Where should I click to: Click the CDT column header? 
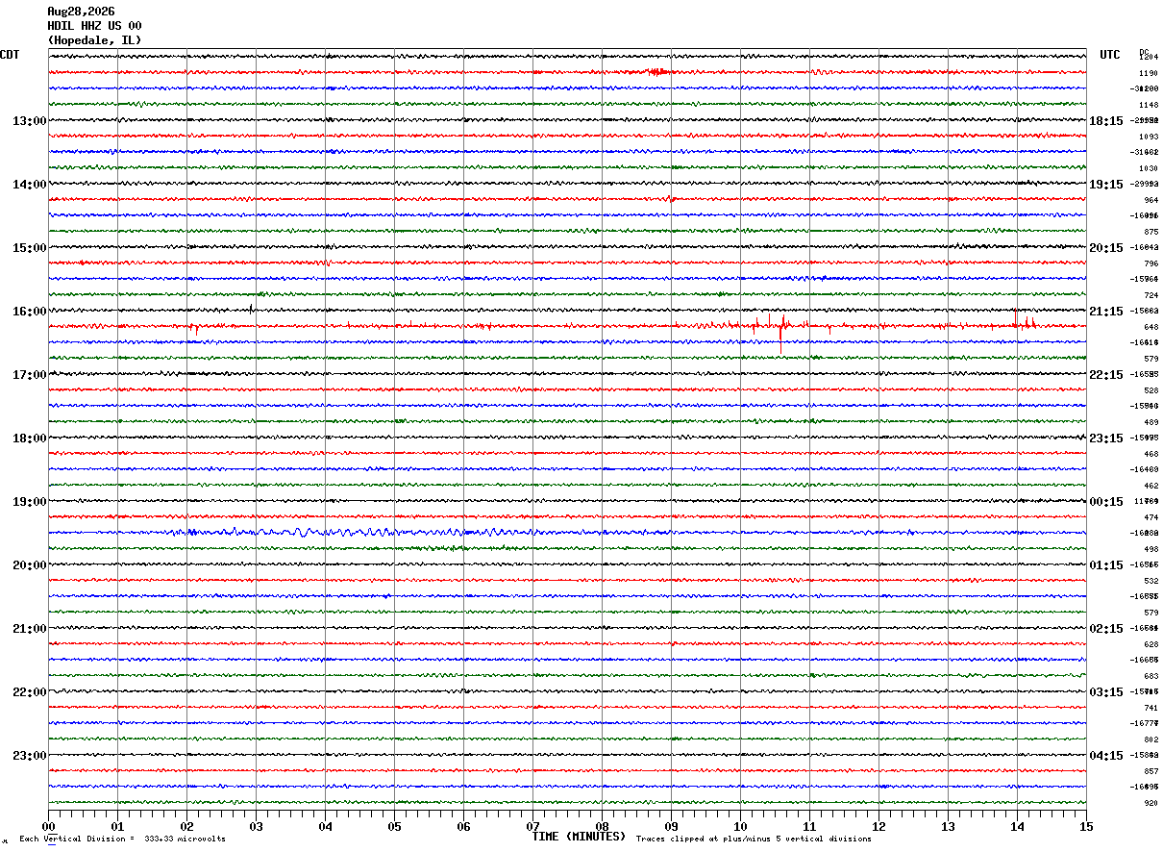coord(10,55)
